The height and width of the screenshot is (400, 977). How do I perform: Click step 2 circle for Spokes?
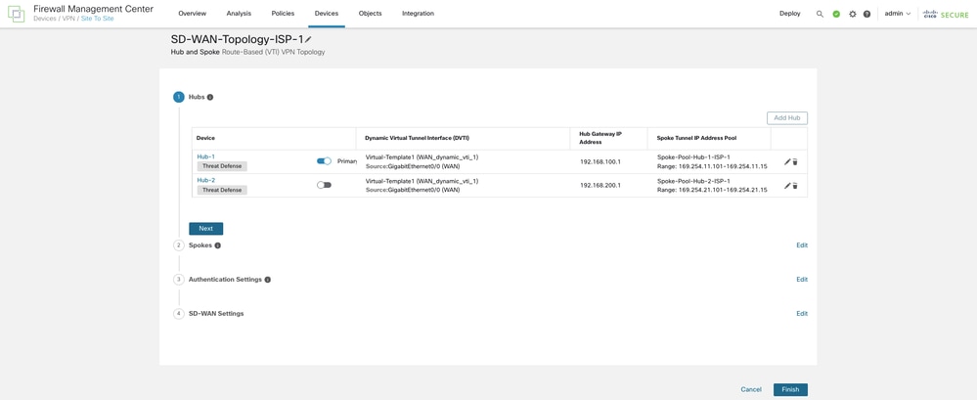(x=179, y=245)
